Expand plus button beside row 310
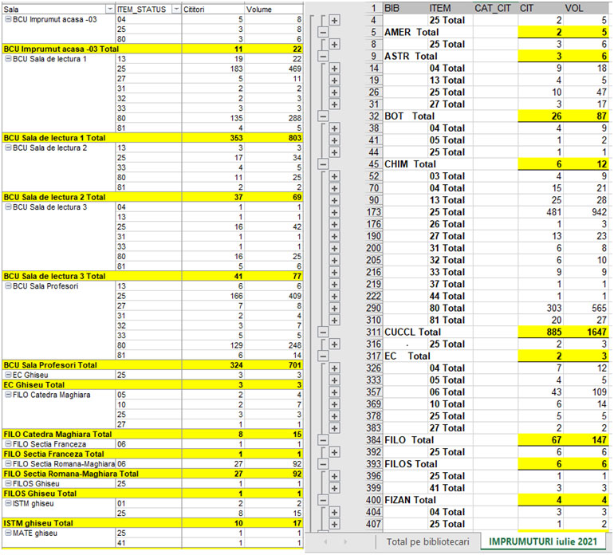The width and height of the screenshot is (614, 555). pyautogui.click(x=334, y=320)
